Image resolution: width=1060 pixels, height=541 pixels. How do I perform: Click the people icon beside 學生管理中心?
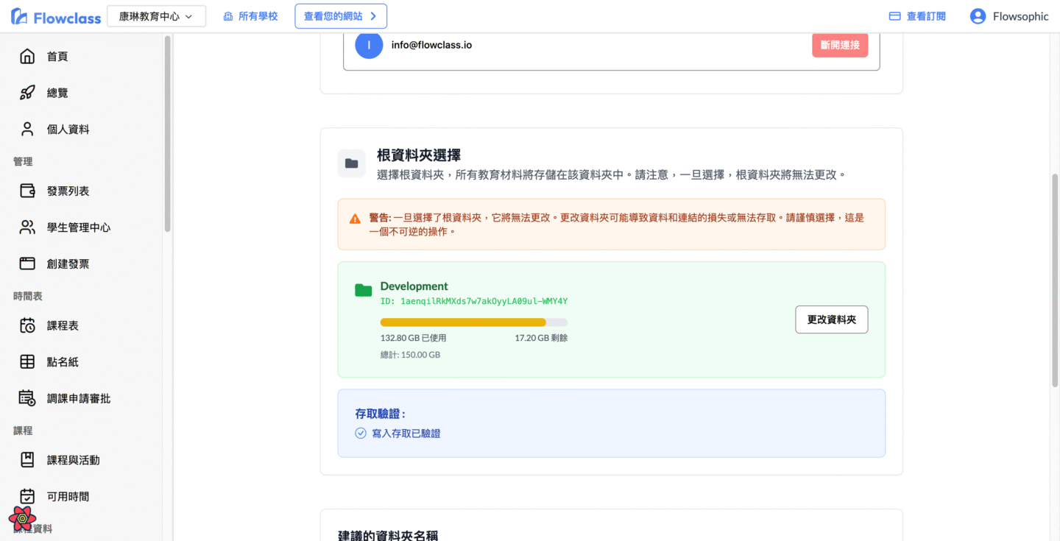(27, 227)
